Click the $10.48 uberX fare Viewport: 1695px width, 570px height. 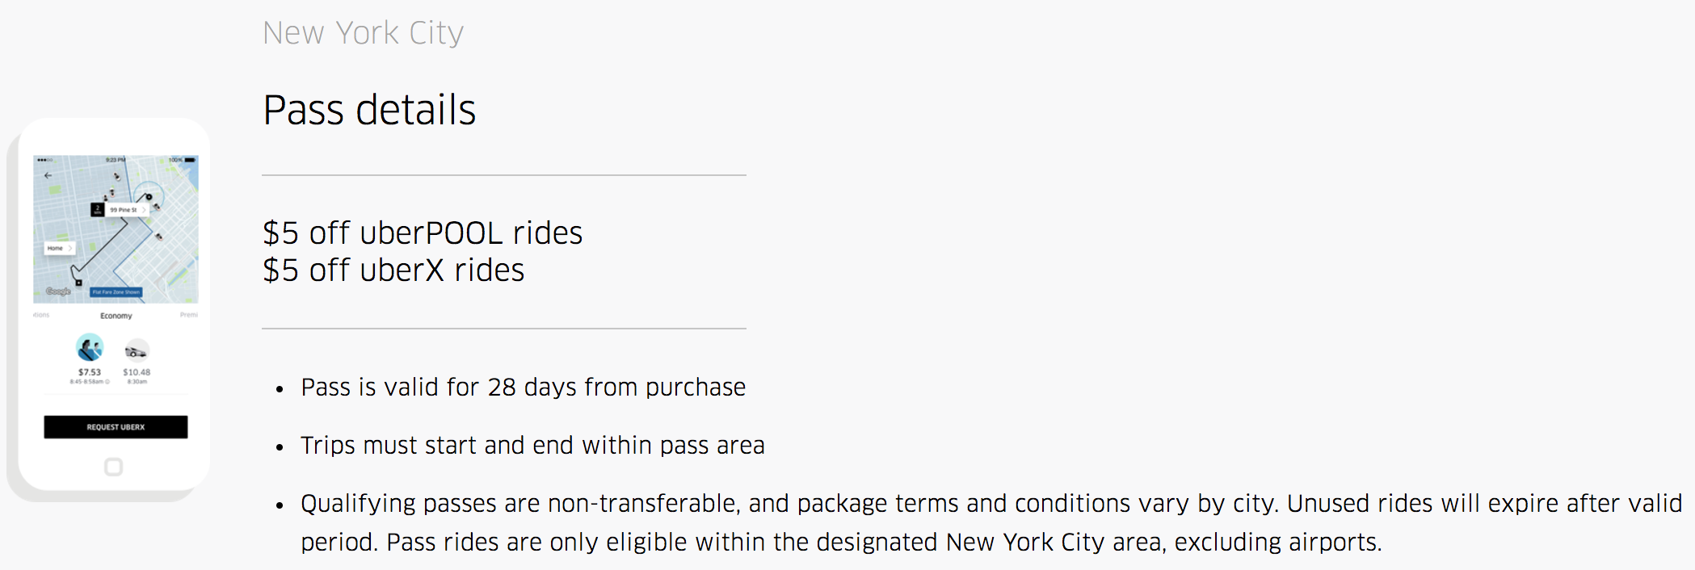point(137,372)
